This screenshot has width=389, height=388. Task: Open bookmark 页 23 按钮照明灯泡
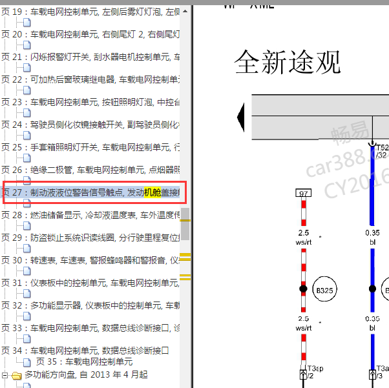tap(90, 102)
